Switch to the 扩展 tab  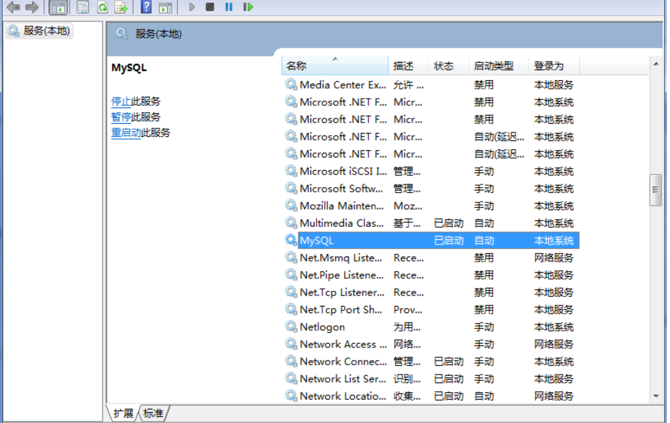coord(124,413)
